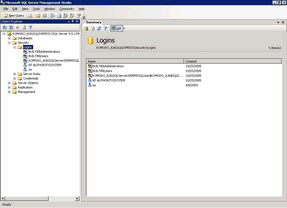The image size is (287, 208).
Task: Click the Filter funnel in Summary toolbar
Action: coord(106,29)
